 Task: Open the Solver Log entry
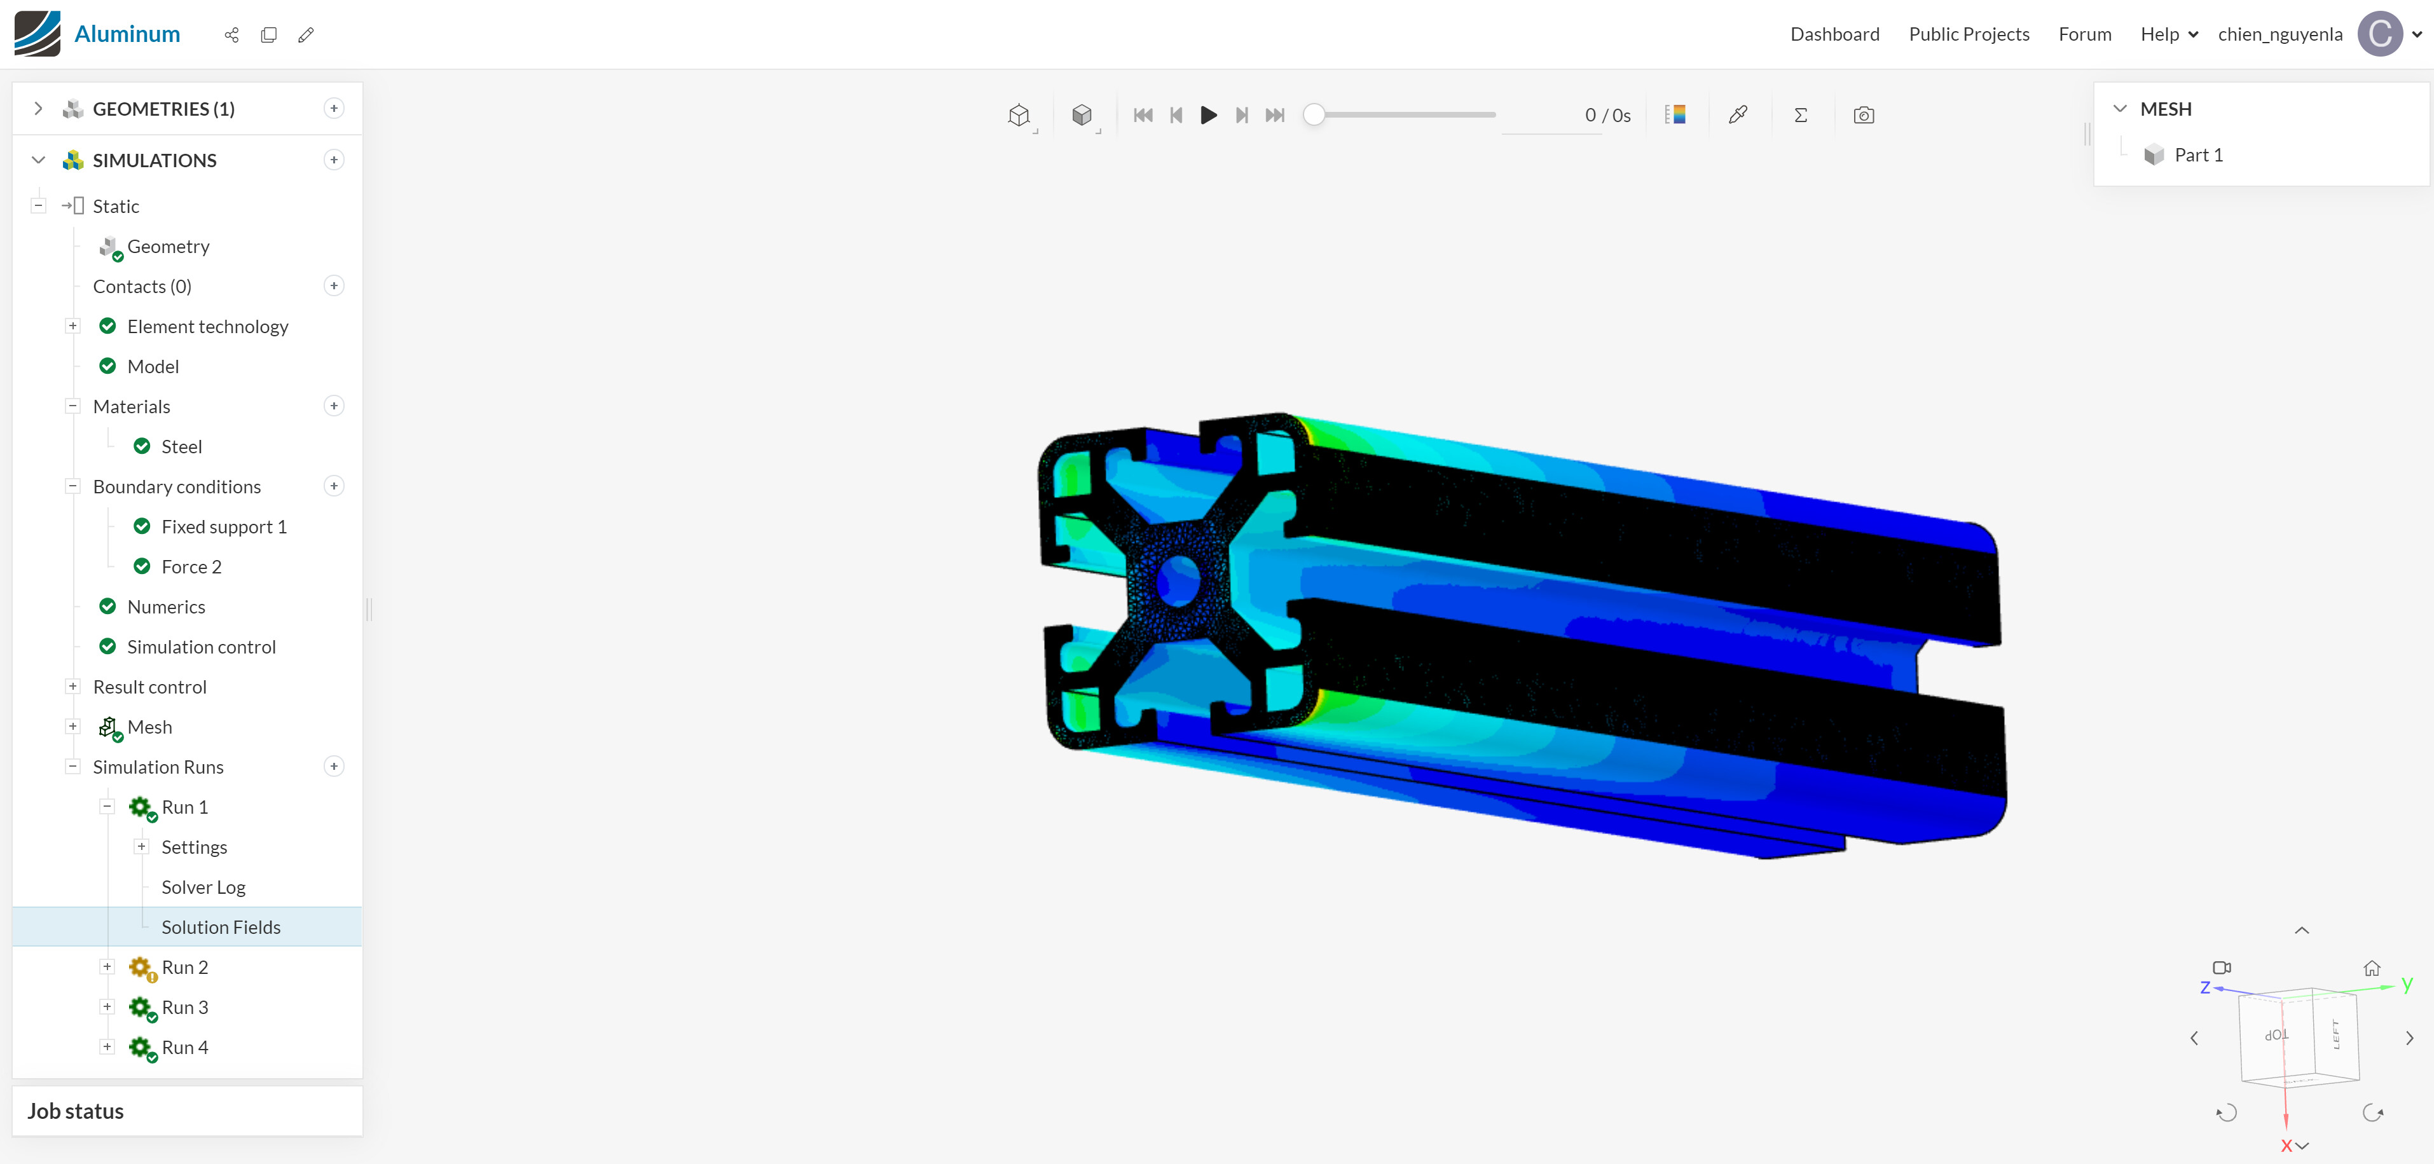pos(203,887)
